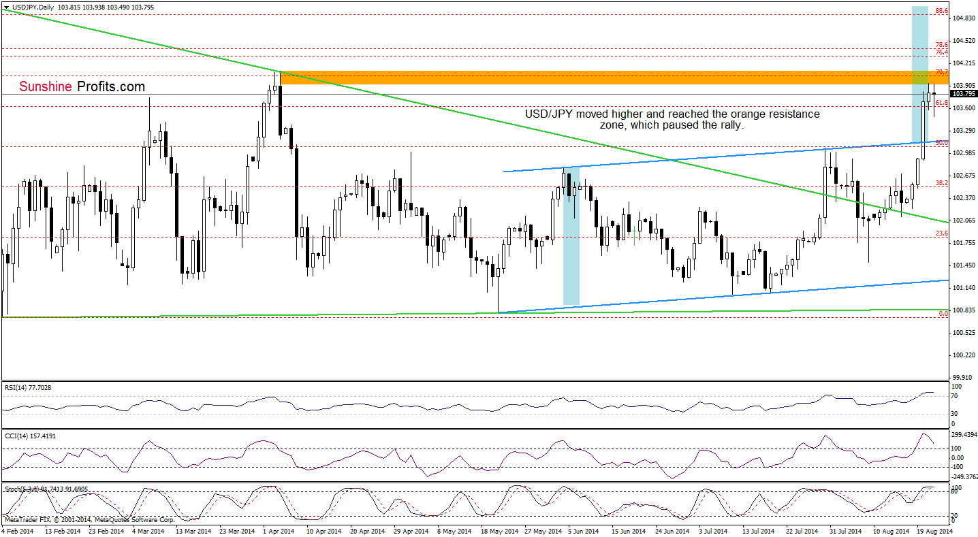
Task: Click the 103.795 current price label
Action: tap(962, 94)
